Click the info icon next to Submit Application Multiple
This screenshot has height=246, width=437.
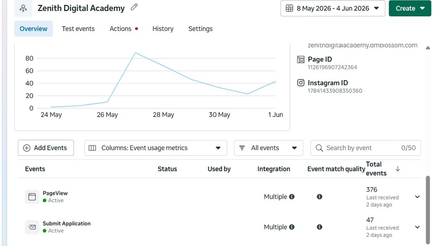coord(292,227)
